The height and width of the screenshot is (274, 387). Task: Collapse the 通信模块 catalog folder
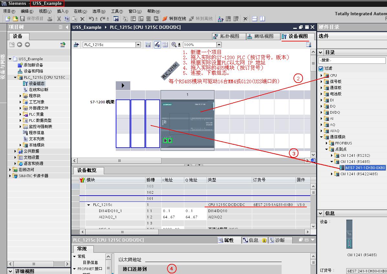coord(321,137)
